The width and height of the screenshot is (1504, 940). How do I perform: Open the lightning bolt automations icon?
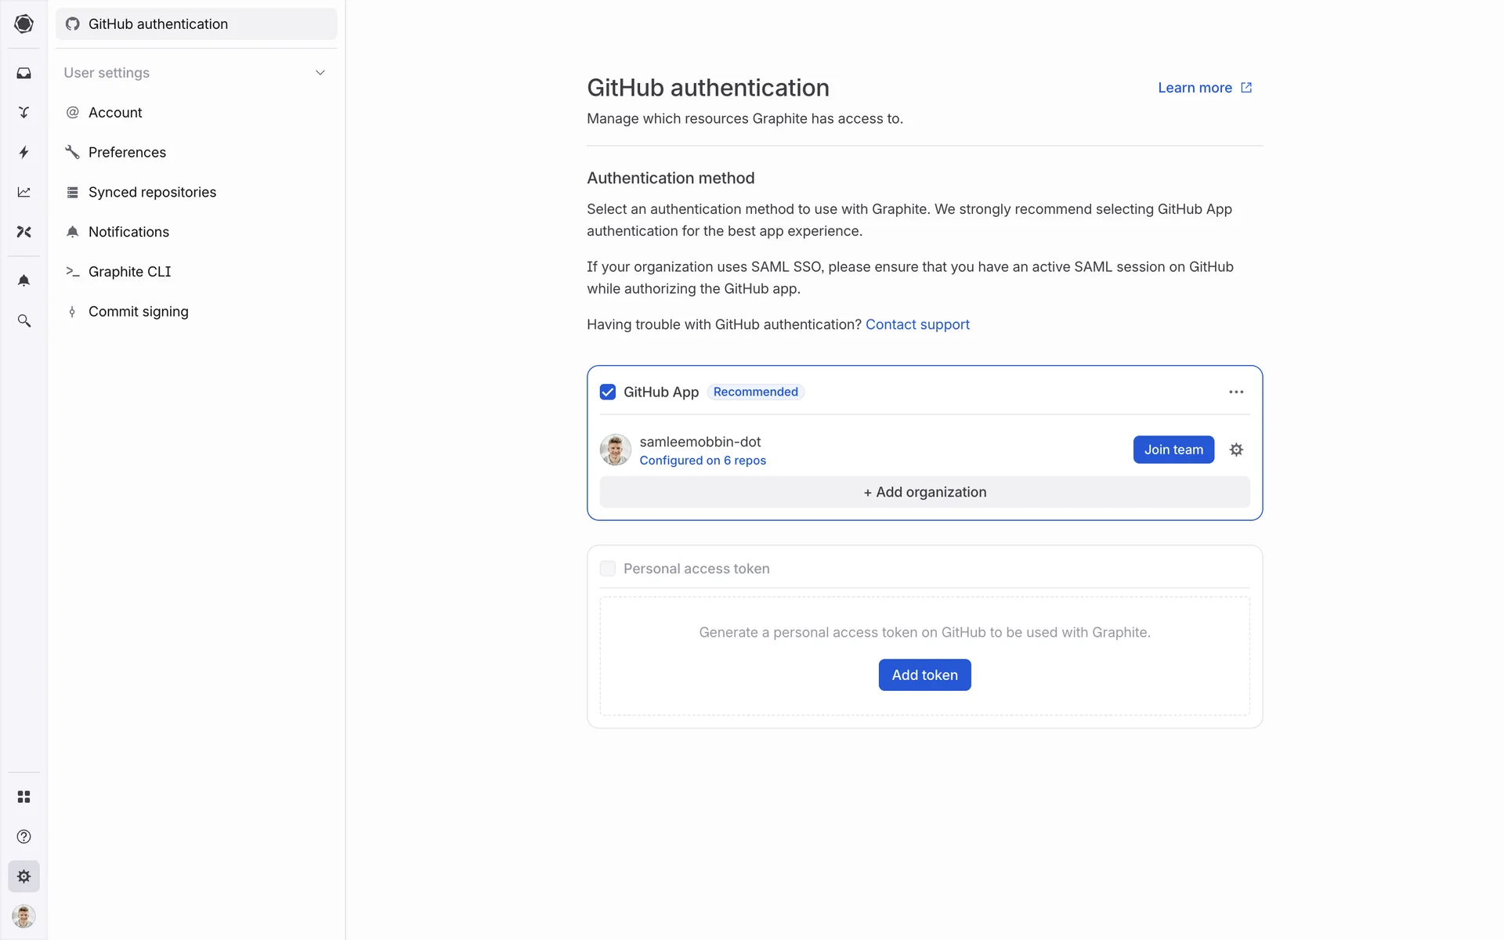23,152
